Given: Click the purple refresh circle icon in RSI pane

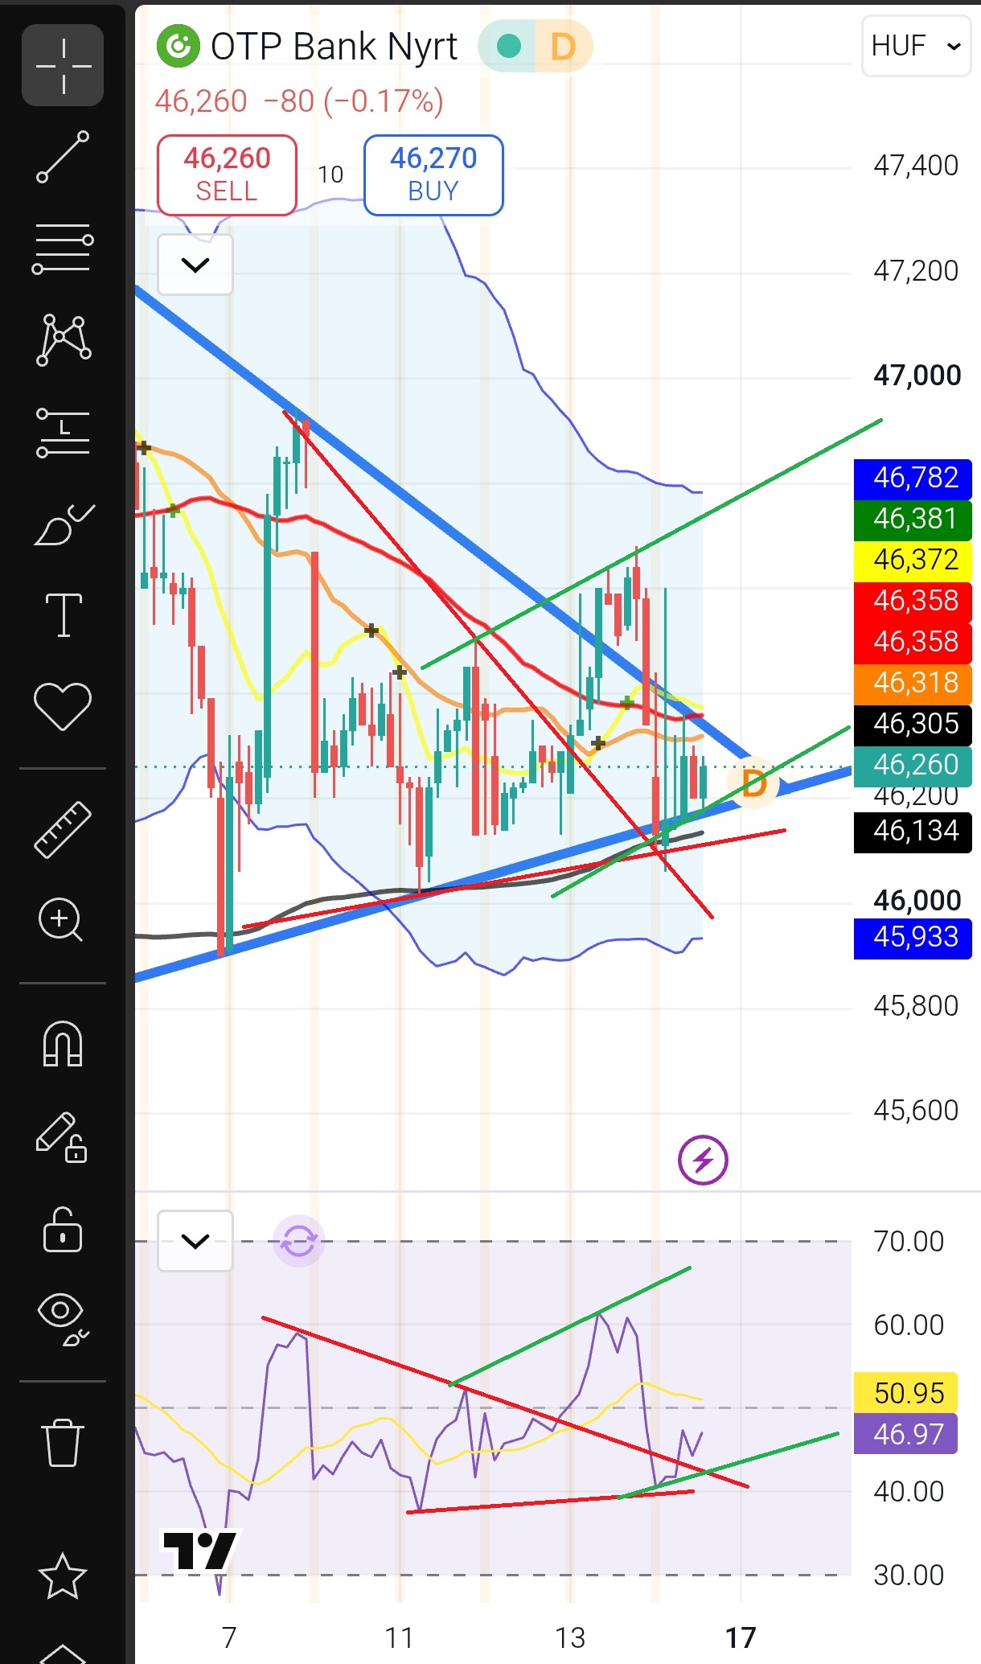Looking at the screenshot, I should (x=298, y=1241).
